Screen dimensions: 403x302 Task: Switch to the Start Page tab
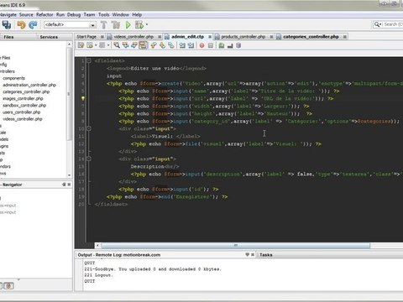[86, 37]
